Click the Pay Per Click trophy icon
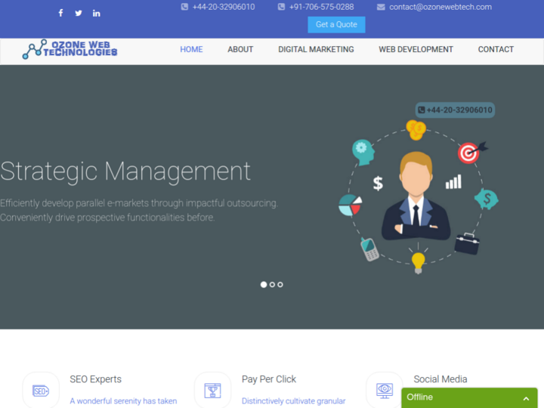 212,391
